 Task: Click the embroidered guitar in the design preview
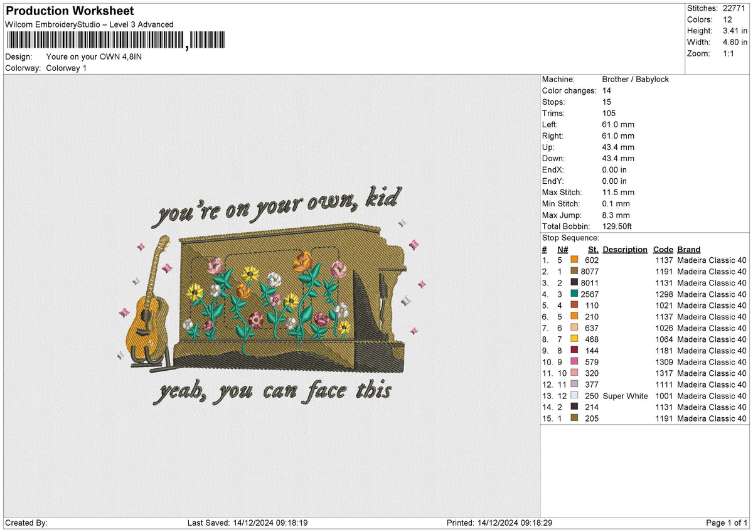[x=149, y=301]
